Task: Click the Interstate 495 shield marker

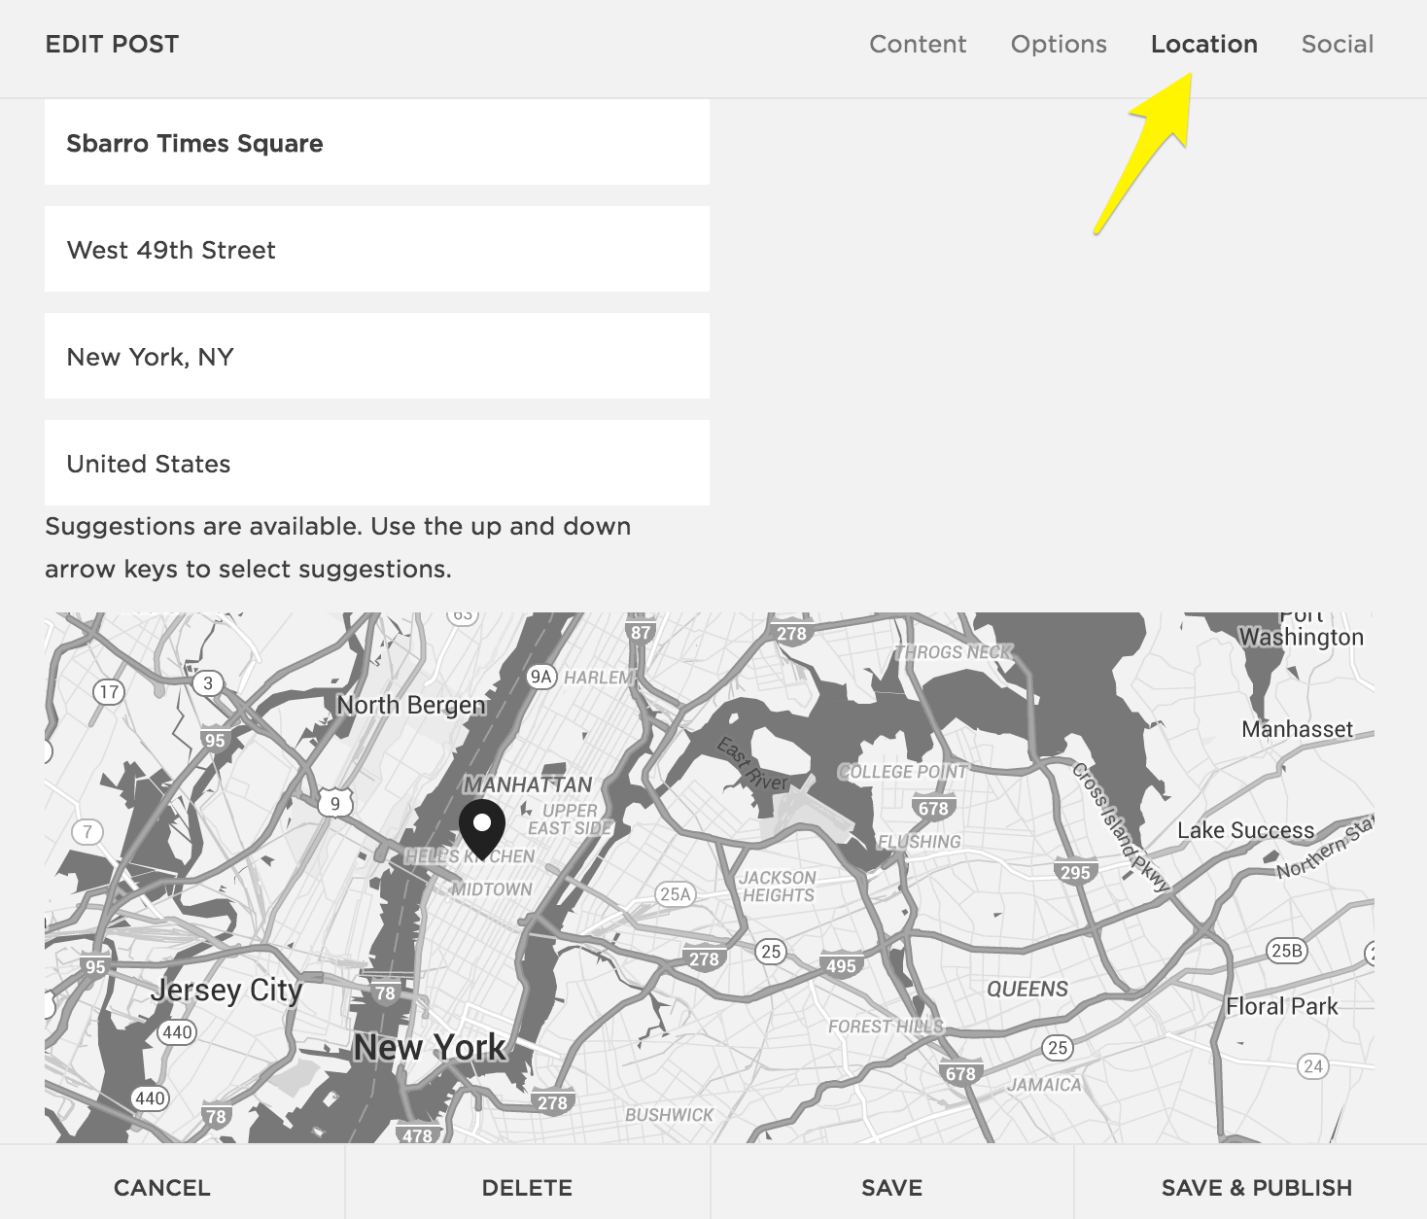Action: tap(841, 965)
